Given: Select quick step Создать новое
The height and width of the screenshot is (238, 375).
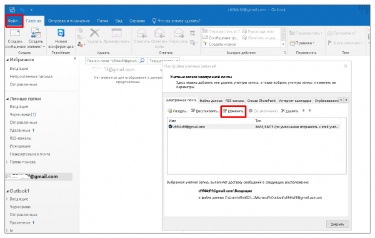Looking at the screenshot, I should [x=219, y=44].
